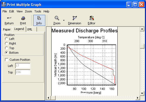This screenshot has height=102, width=146.
Task: Choose the Top legend position
Action: coord(6,48)
